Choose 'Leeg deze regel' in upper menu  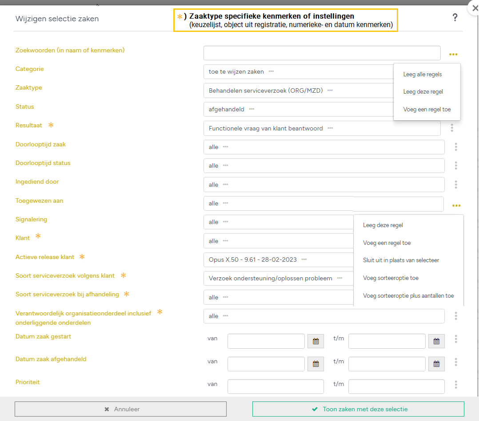click(423, 91)
